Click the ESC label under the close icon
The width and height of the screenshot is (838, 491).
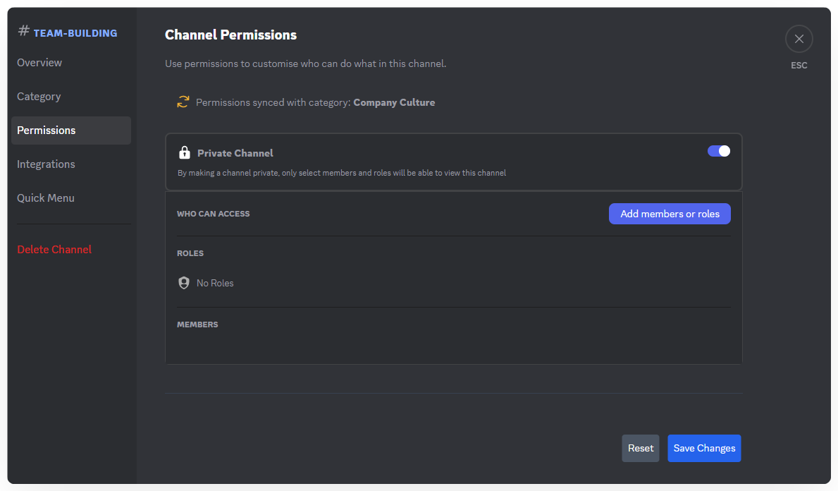tap(799, 66)
